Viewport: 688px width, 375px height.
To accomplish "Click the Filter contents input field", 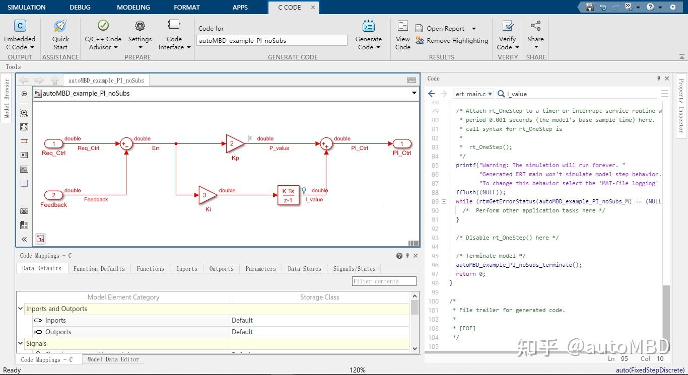I will click(384, 281).
